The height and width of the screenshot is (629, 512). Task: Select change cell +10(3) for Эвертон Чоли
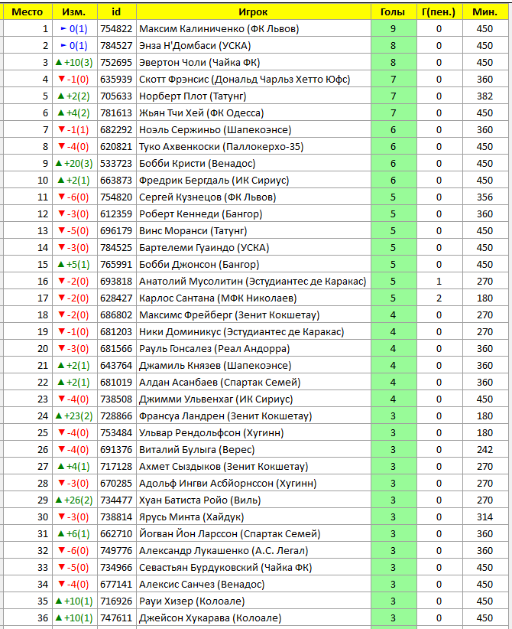75,63
